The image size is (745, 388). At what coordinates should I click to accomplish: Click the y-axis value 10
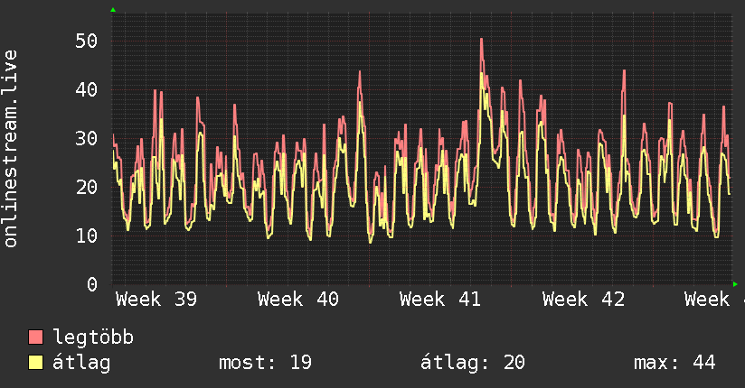click(x=87, y=236)
